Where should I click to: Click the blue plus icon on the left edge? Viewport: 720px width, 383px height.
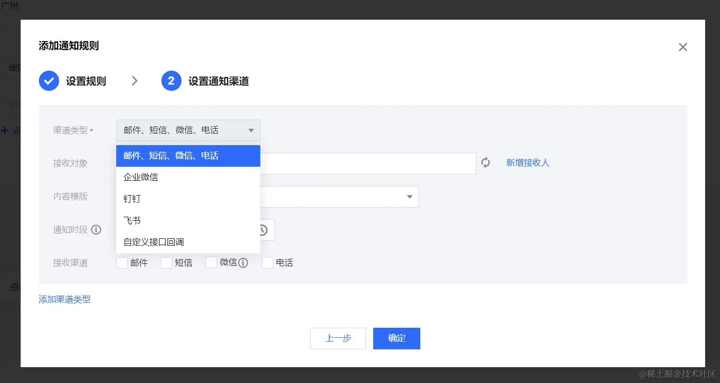coord(5,131)
